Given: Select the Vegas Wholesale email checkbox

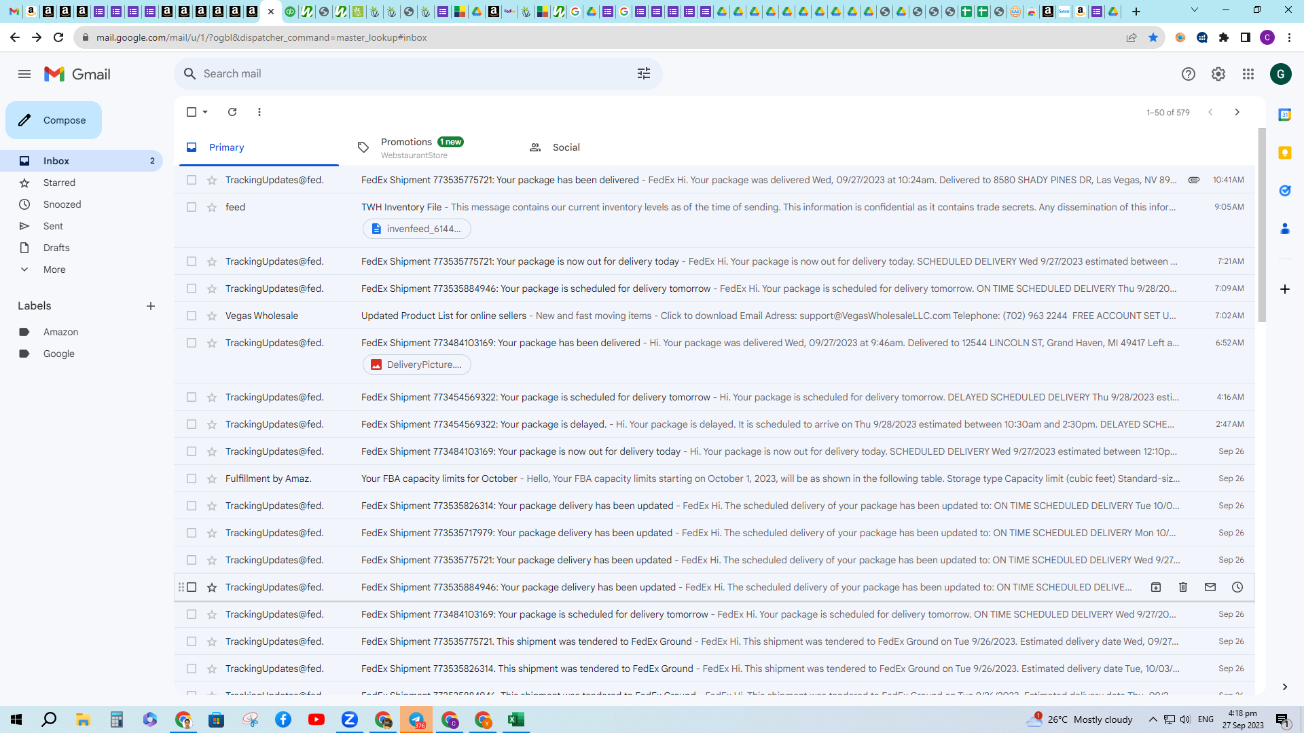Looking at the screenshot, I should (192, 316).
